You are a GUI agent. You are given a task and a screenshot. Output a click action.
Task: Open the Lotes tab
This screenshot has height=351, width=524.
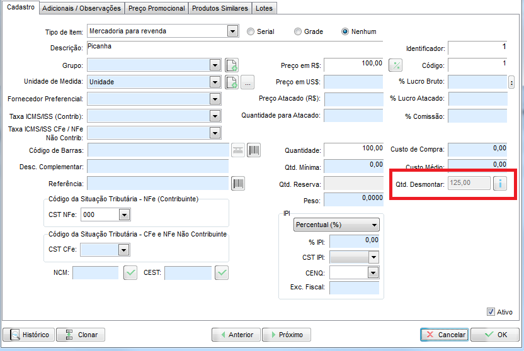[x=264, y=8]
